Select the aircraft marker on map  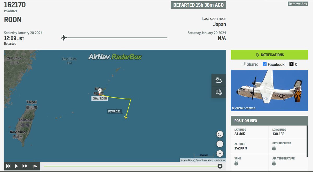[126, 117]
